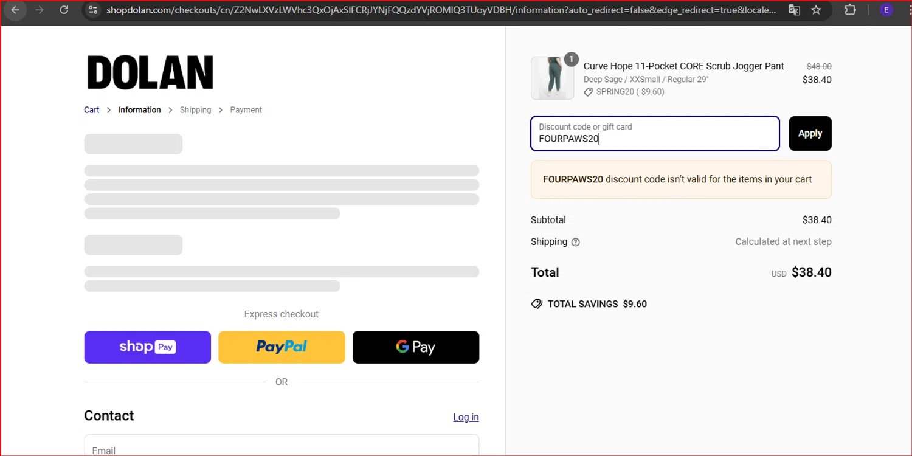Screen dimensions: 912x456
Task: Click the Subtotal label
Action: click(x=548, y=220)
